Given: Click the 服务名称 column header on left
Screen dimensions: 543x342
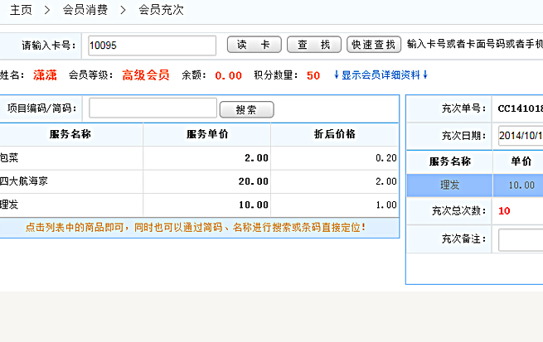Looking at the screenshot, I should (x=70, y=134).
